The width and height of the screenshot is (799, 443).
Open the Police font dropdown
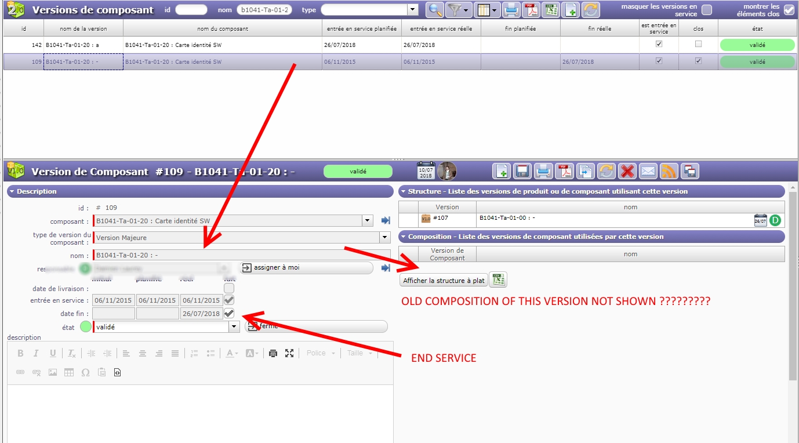pyautogui.click(x=321, y=353)
